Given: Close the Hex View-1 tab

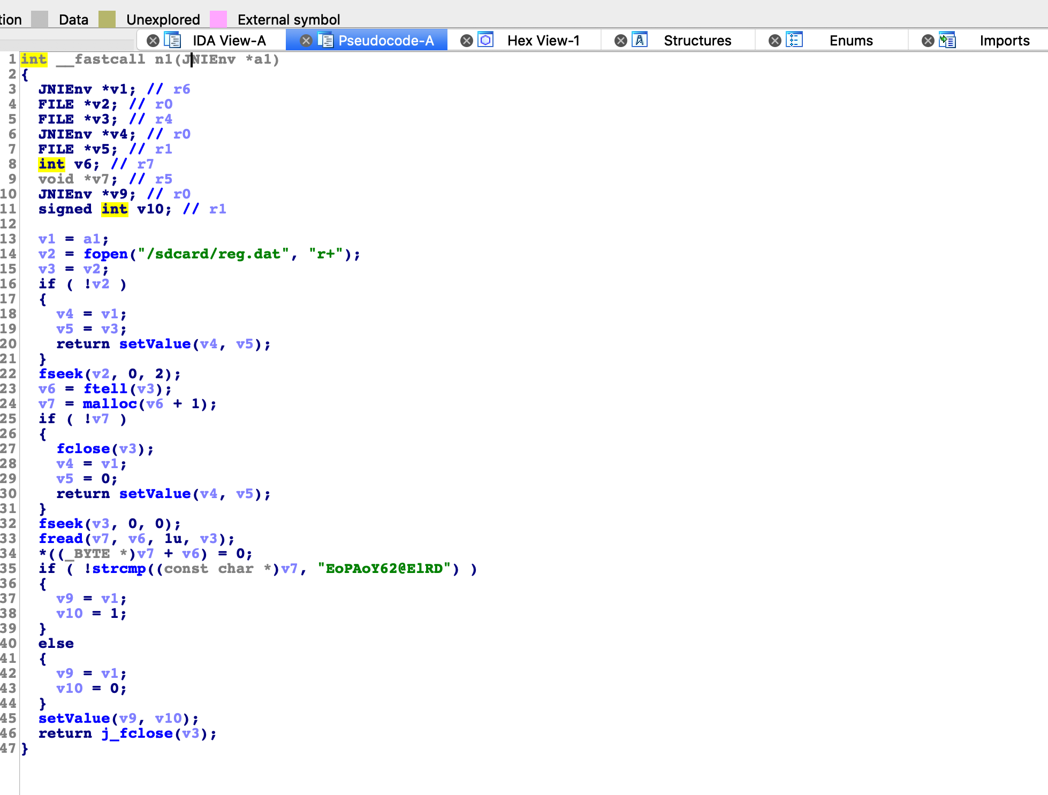Looking at the screenshot, I should coord(467,41).
